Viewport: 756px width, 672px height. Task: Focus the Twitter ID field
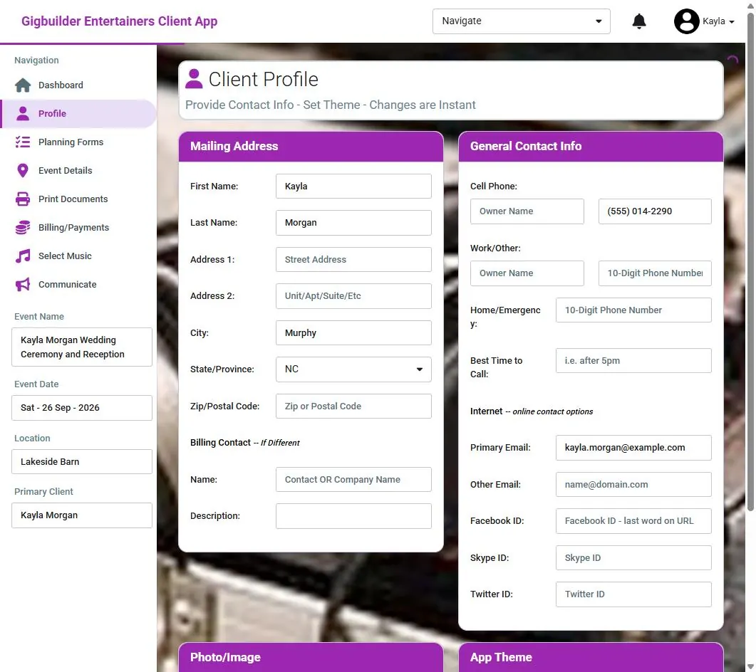(x=633, y=594)
